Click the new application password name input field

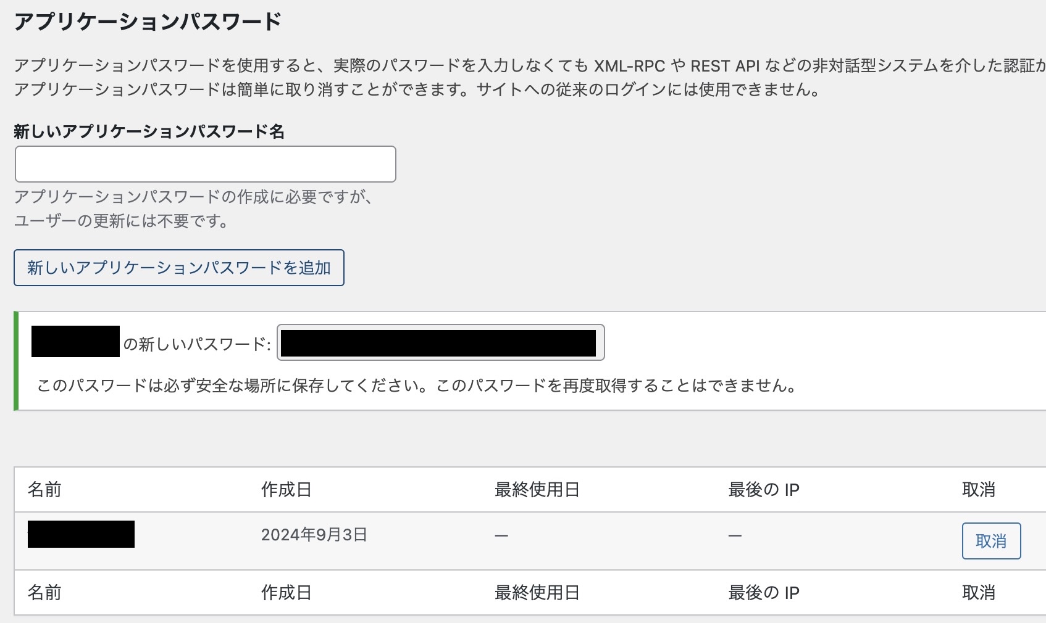(x=204, y=164)
